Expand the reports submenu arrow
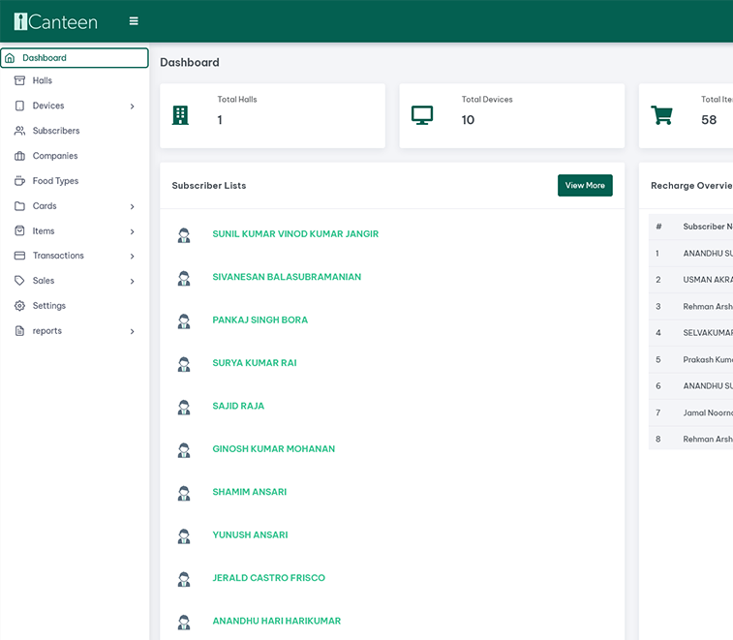The image size is (733, 640). tap(133, 331)
